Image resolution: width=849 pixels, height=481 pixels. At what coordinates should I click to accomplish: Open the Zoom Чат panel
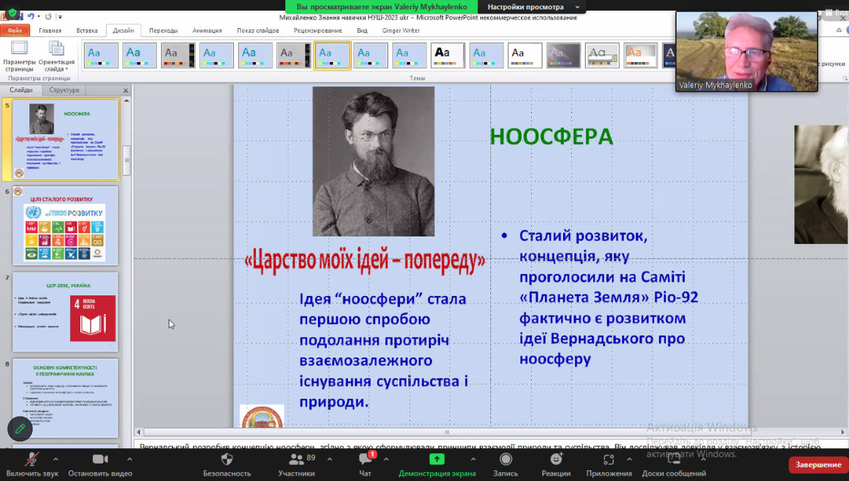click(x=365, y=464)
